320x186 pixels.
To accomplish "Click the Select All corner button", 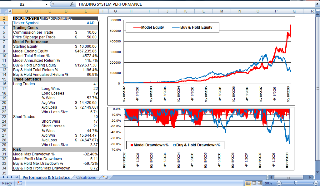I will tap(4, 11).
